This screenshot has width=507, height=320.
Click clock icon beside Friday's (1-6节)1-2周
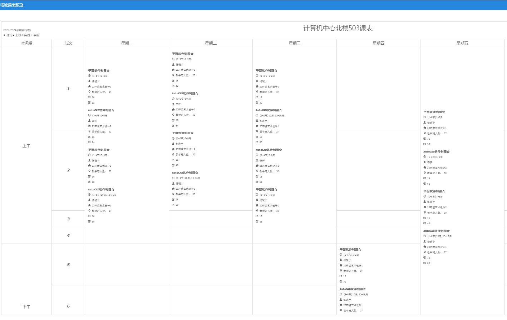tap(425, 117)
